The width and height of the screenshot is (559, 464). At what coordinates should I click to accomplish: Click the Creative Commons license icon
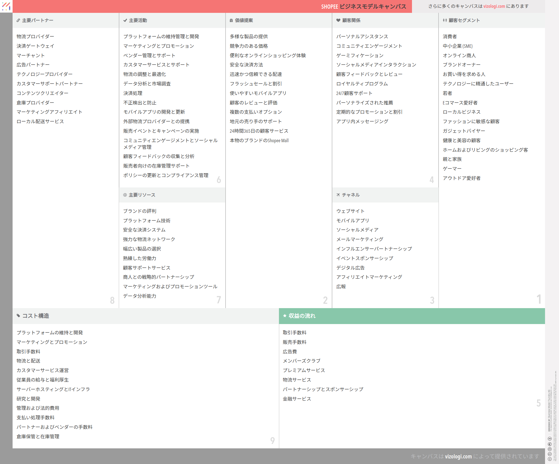(549, 459)
